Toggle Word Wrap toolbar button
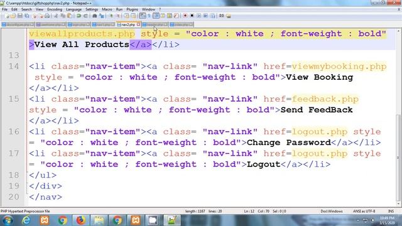The width and height of the screenshot is (402, 226). pyautogui.click(x=143, y=16)
